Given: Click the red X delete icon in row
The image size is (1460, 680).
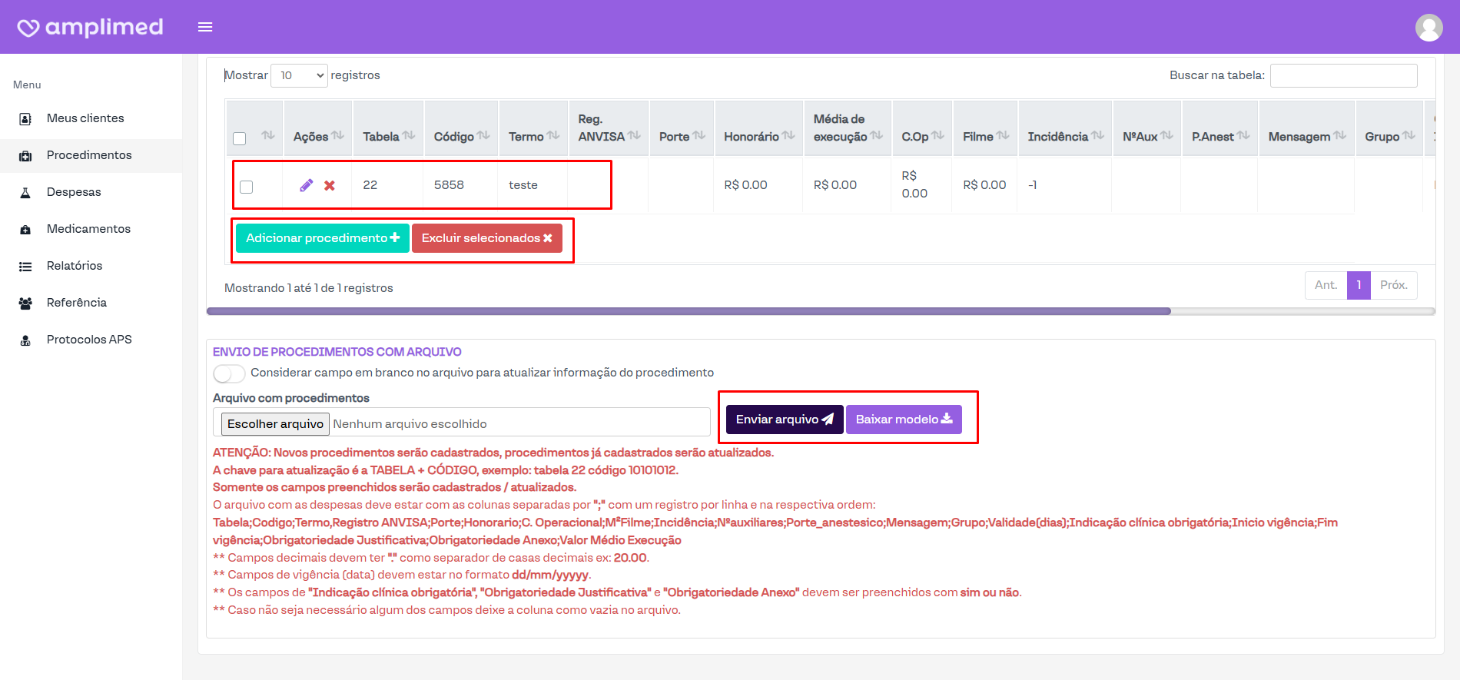Looking at the screenshot, I should (330, 185).
